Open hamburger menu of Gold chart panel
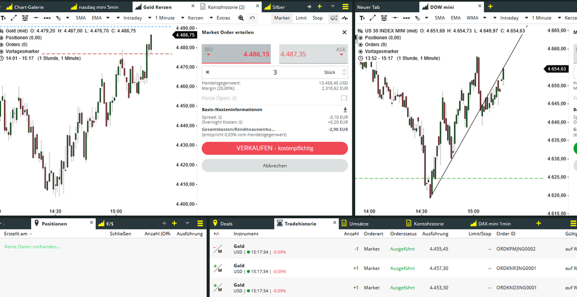This screenshot has height=297, width=577. (x=345, y=6)
